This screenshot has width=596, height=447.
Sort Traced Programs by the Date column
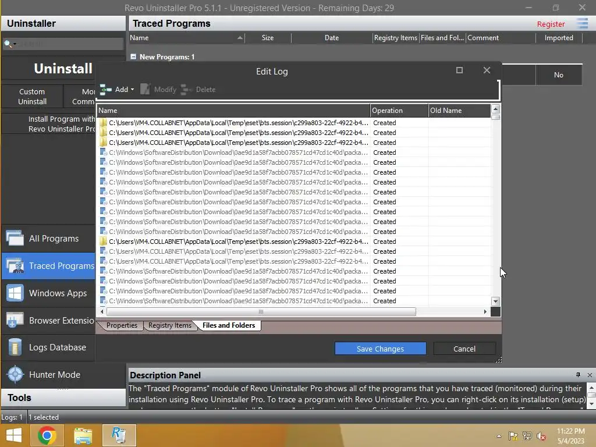[331, 38]
